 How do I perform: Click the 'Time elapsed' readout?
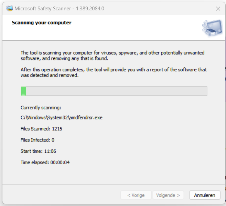point(45,162)
